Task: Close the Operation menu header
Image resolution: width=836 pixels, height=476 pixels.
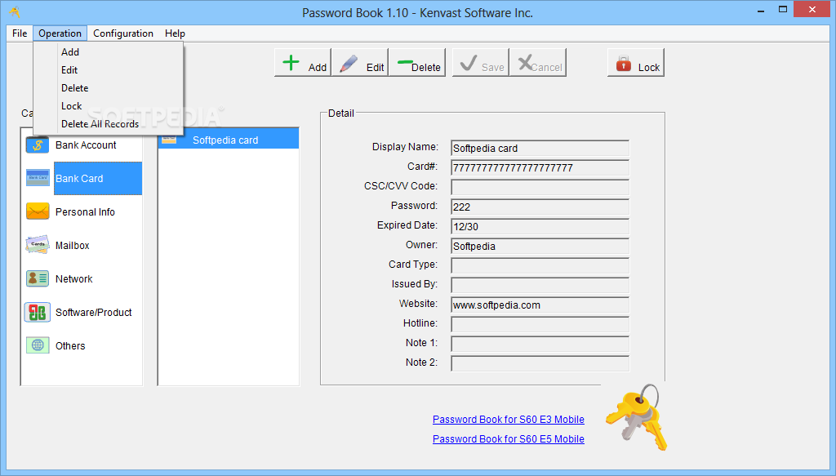Action: click(60, 33)
